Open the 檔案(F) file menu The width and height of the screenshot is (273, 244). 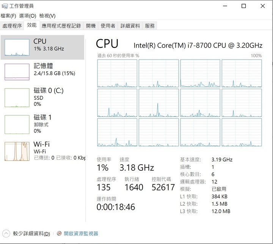click(x=8, y=16)
